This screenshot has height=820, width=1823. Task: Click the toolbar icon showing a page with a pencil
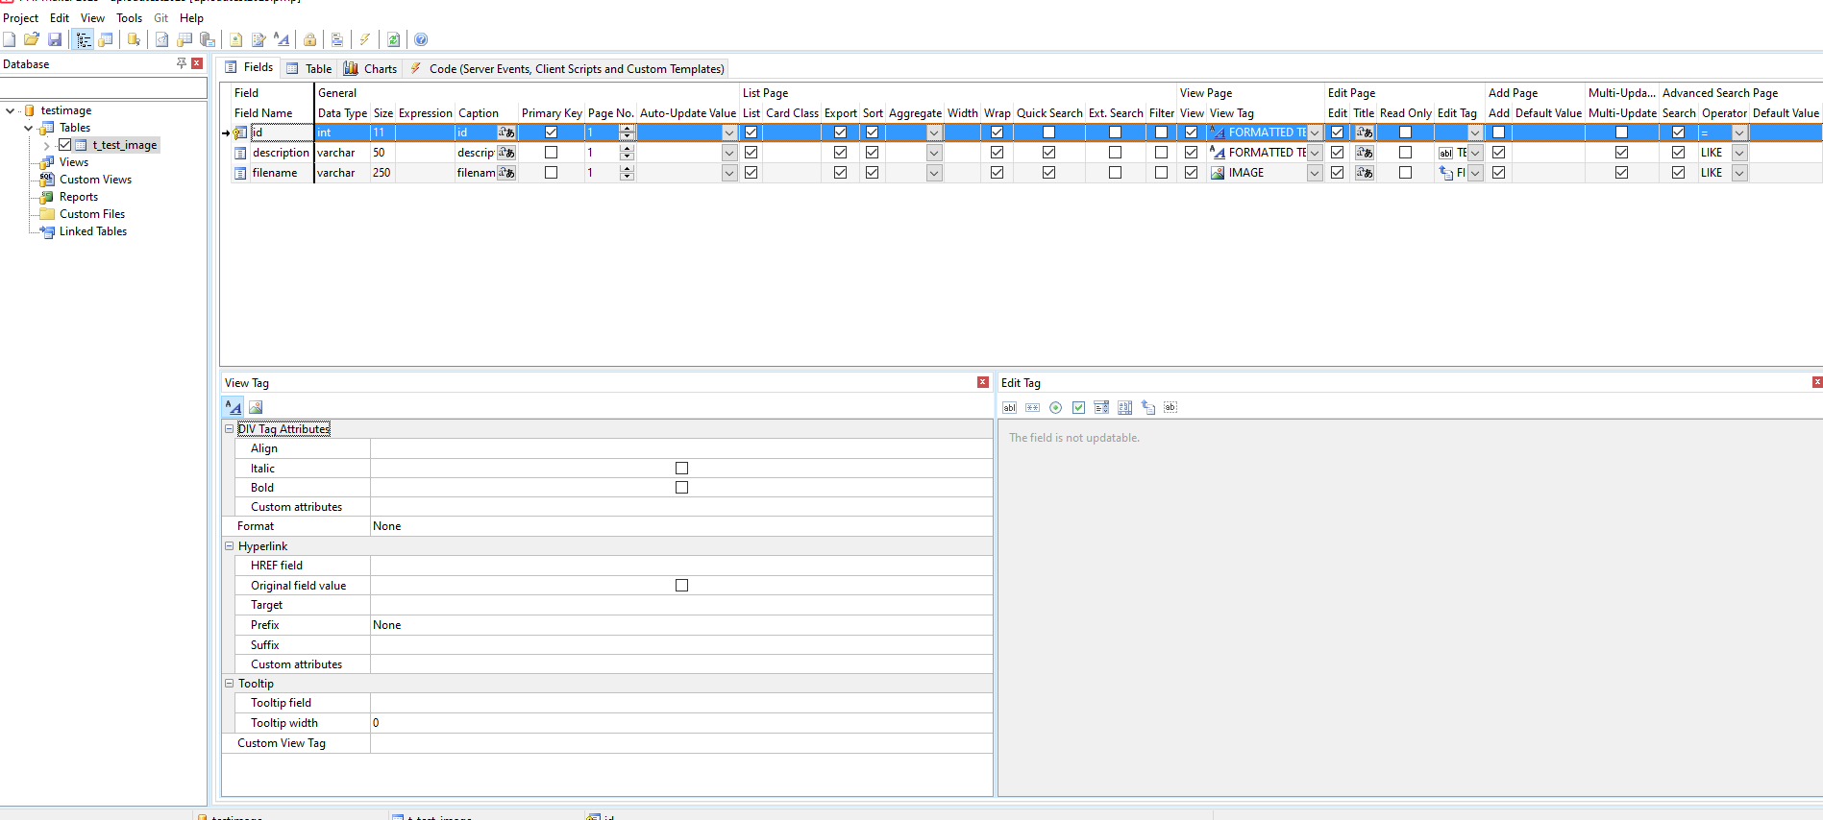point(259,39)
